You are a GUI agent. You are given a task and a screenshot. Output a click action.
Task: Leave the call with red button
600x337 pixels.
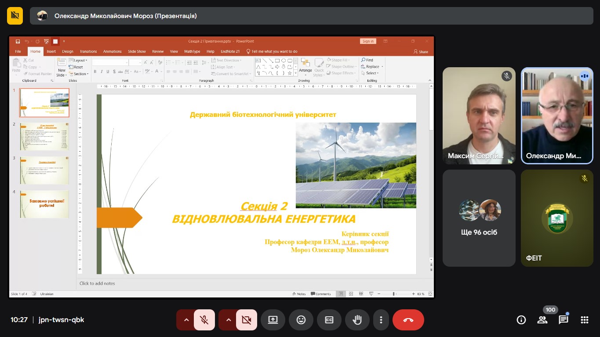coord(408,320)
